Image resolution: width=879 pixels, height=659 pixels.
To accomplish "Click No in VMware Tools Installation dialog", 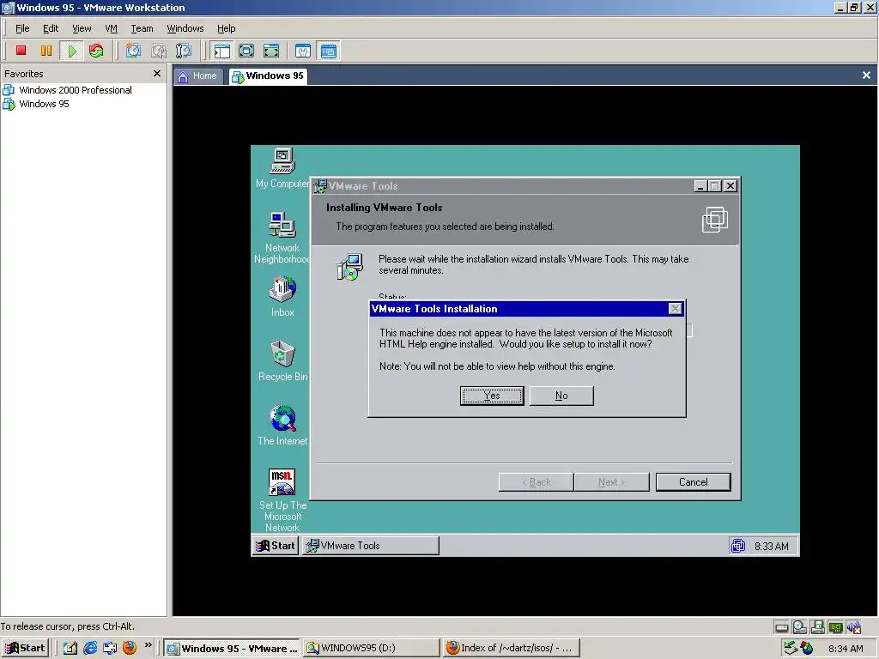I will pyautogui.click(x=561, y=396).
